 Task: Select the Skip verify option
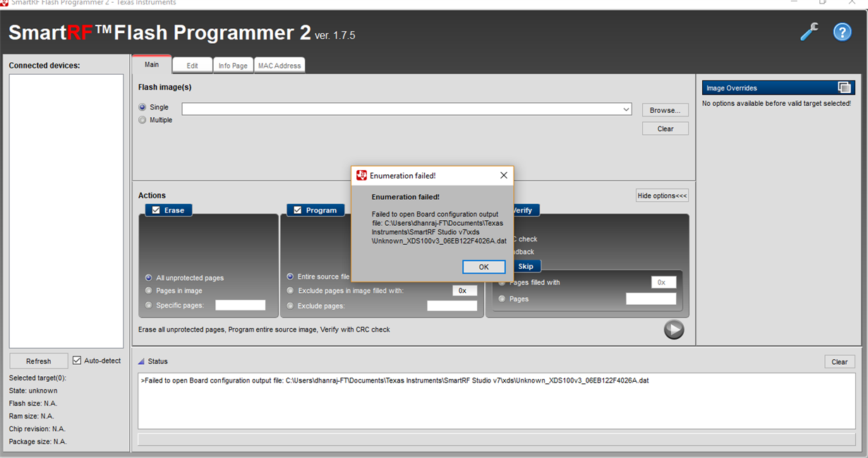click(526, 266)
